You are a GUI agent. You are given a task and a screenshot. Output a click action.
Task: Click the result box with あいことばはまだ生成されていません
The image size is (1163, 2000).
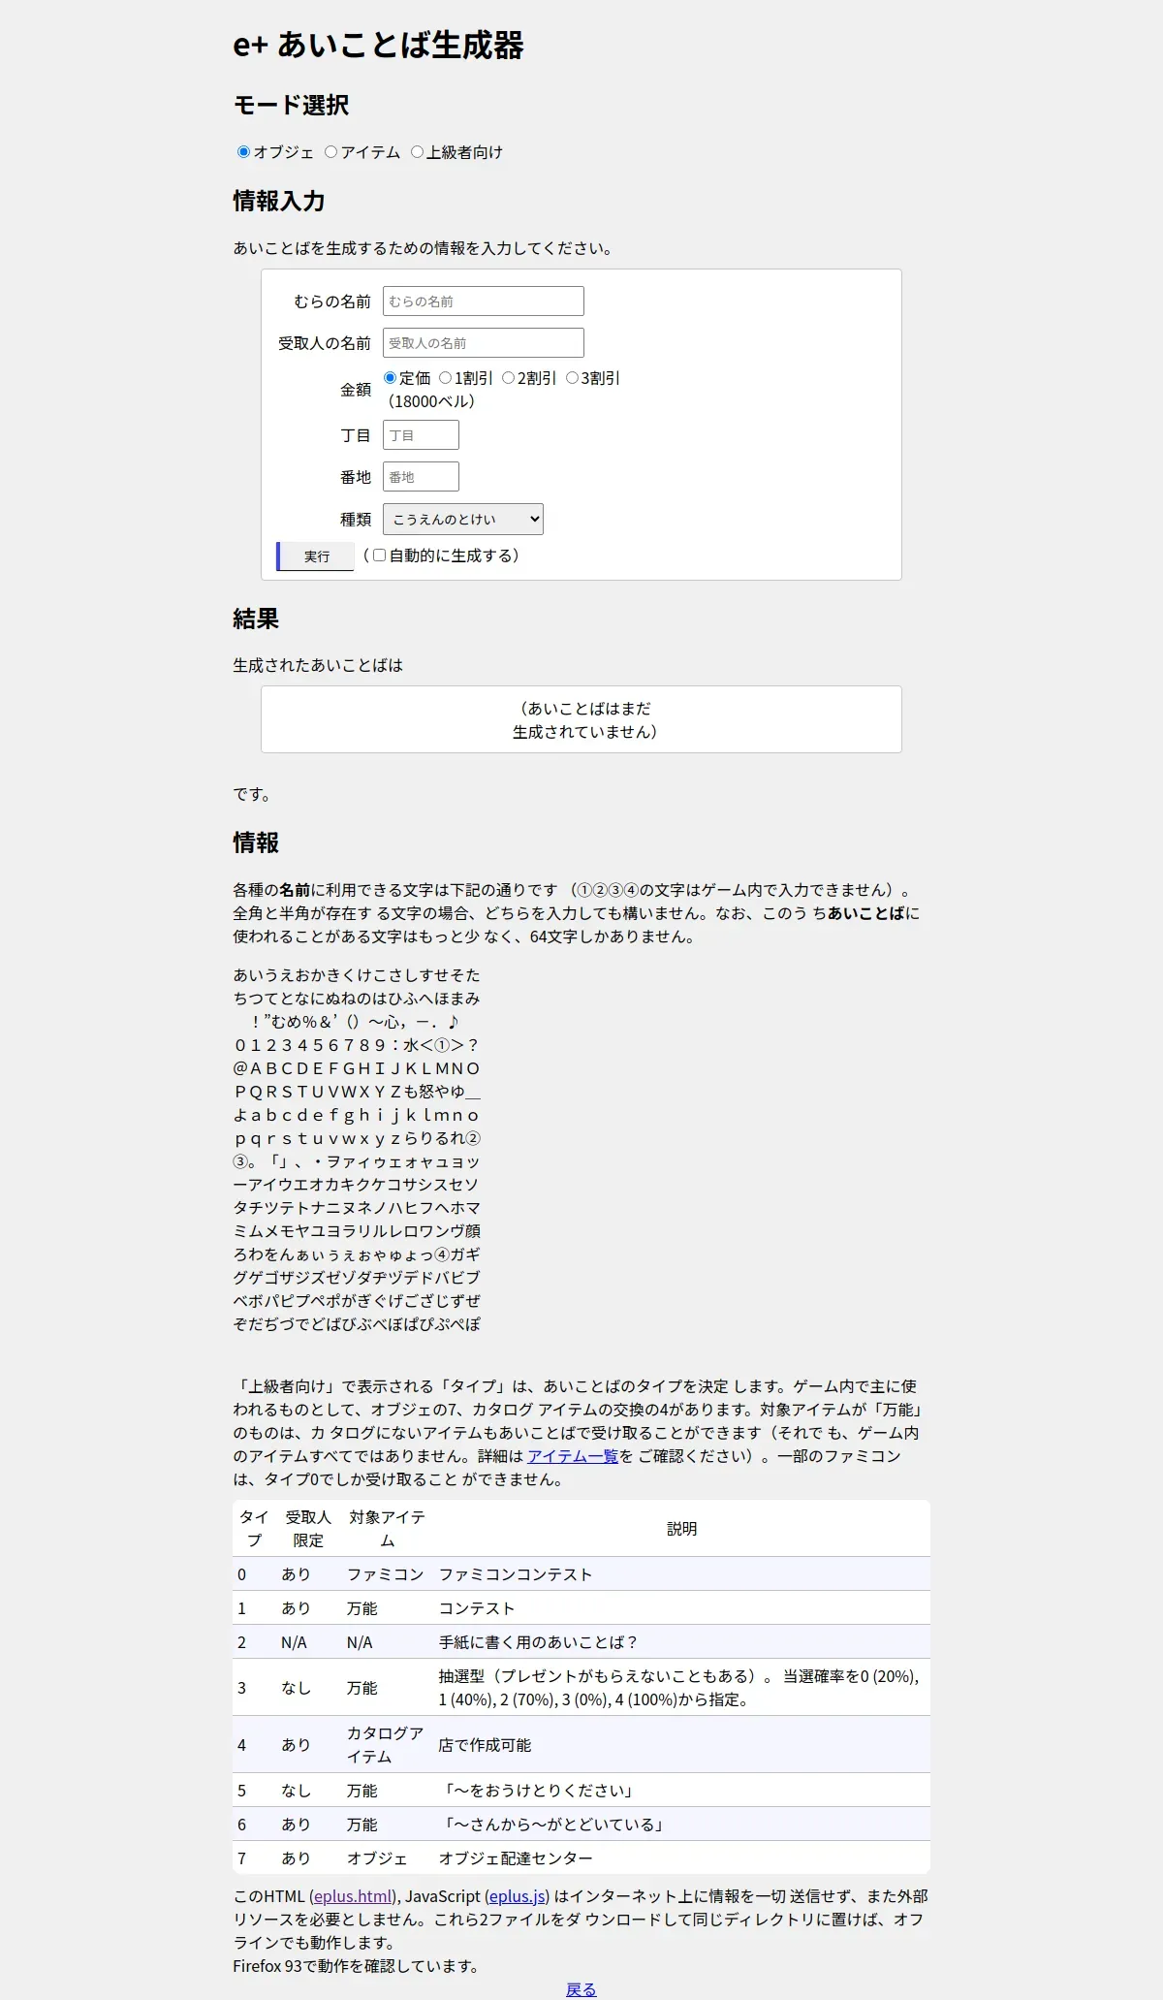581,719
